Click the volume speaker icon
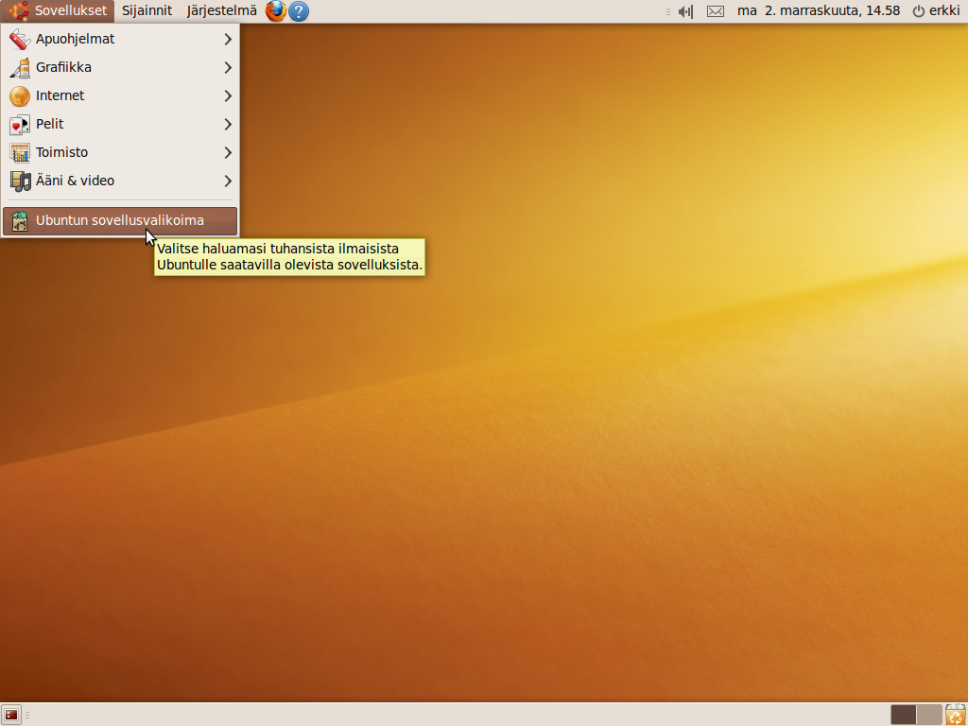This screenshot has height=726, width=968. [685, 11]
